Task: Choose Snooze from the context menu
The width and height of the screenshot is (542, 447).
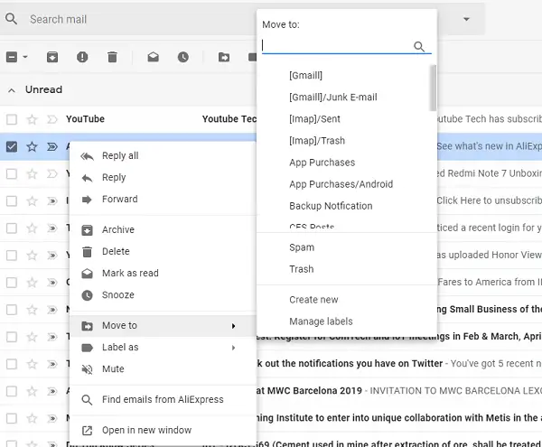Action: pos(163,295)
